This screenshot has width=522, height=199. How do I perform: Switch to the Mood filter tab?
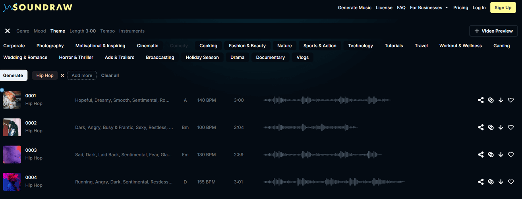coord(40,31)
